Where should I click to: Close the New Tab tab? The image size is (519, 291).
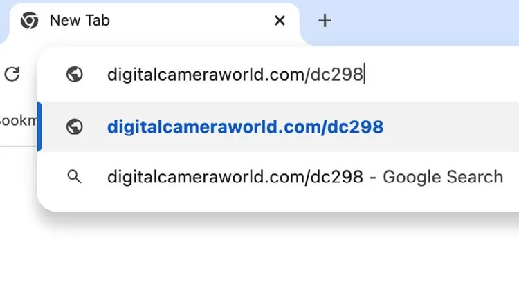(x=280, y=21)
